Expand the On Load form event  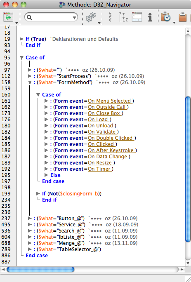(46, 119)
